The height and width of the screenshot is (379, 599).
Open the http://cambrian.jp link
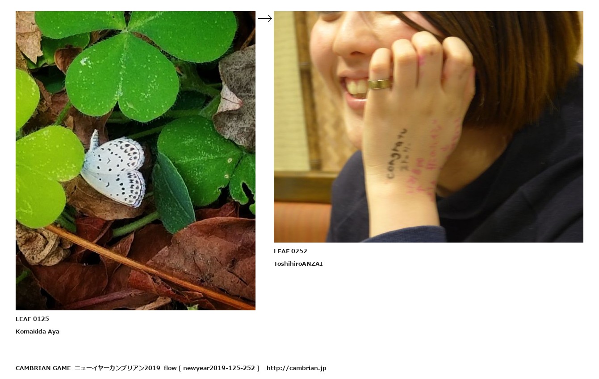tap(297, 368)
